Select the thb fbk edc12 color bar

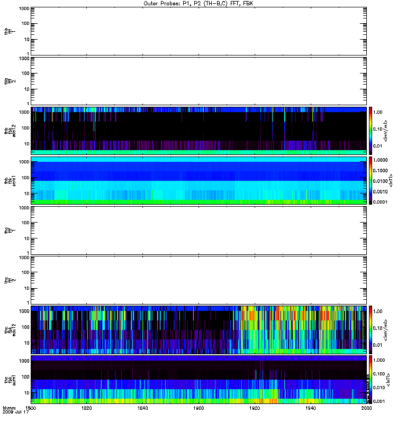pyautogui.click(x=371, y=131)
